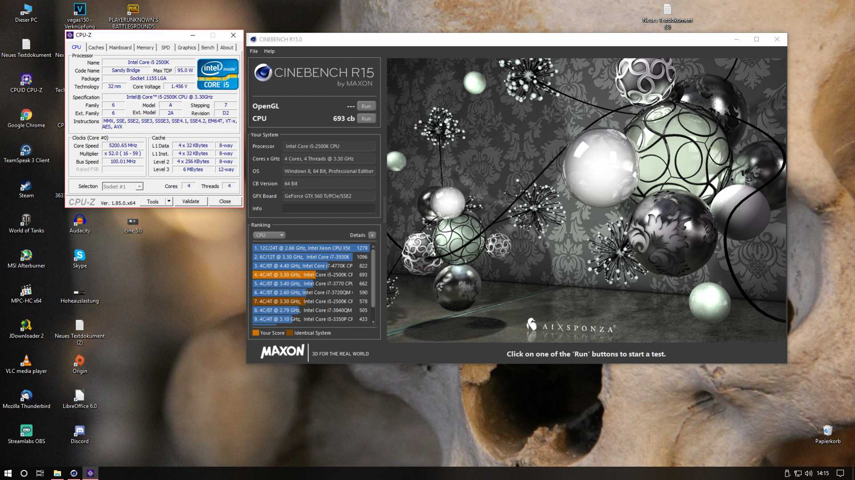Launch Steam from the desktop
Screen dimensions: 855x480
coord(26,189)
